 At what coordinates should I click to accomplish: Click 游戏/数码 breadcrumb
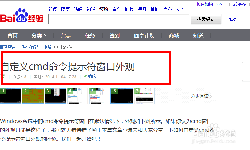29,47
